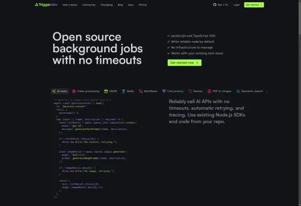
Task: Click chevron on Get started now button
Action: click(x=197, y=63)
